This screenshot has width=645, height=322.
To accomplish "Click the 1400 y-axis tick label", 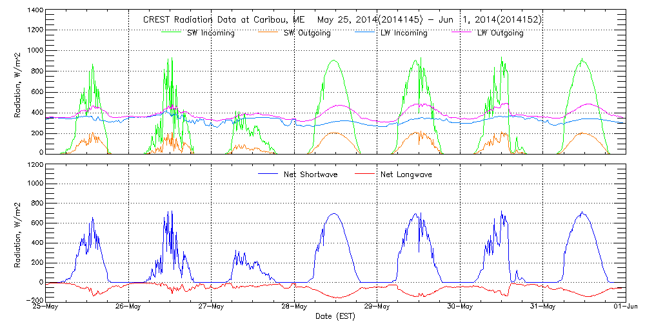I will pos(35,11).
